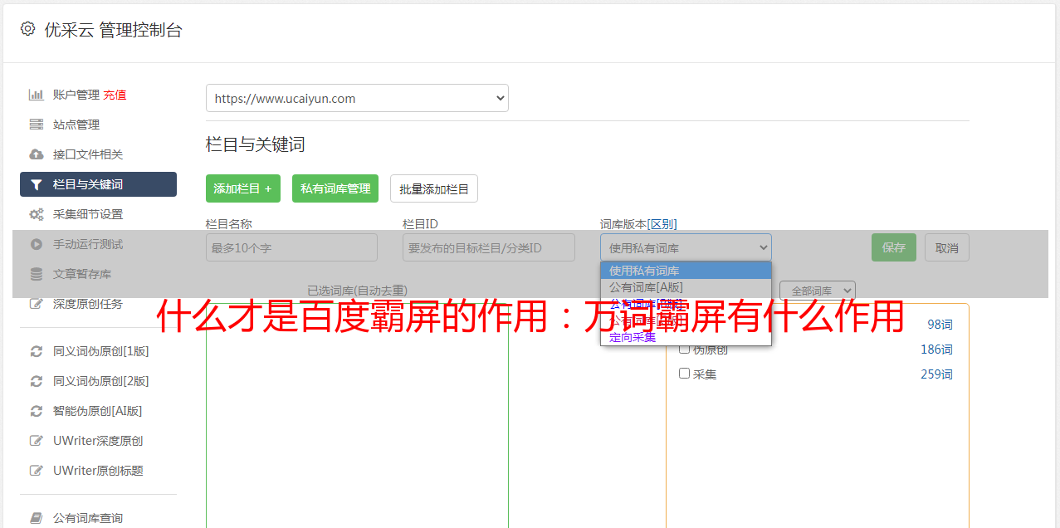Click the database icon for 文章暂存库
Screen dimensions: 1060x528
tap(36, 274)
